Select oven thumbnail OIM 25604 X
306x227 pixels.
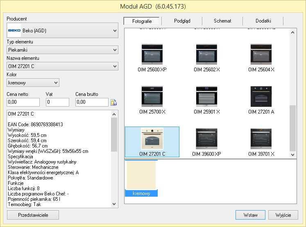261,58
